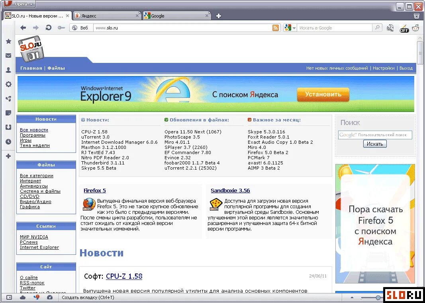
Task: Click the Sandboxie article thumbnail icon
Action: [216, 205]
